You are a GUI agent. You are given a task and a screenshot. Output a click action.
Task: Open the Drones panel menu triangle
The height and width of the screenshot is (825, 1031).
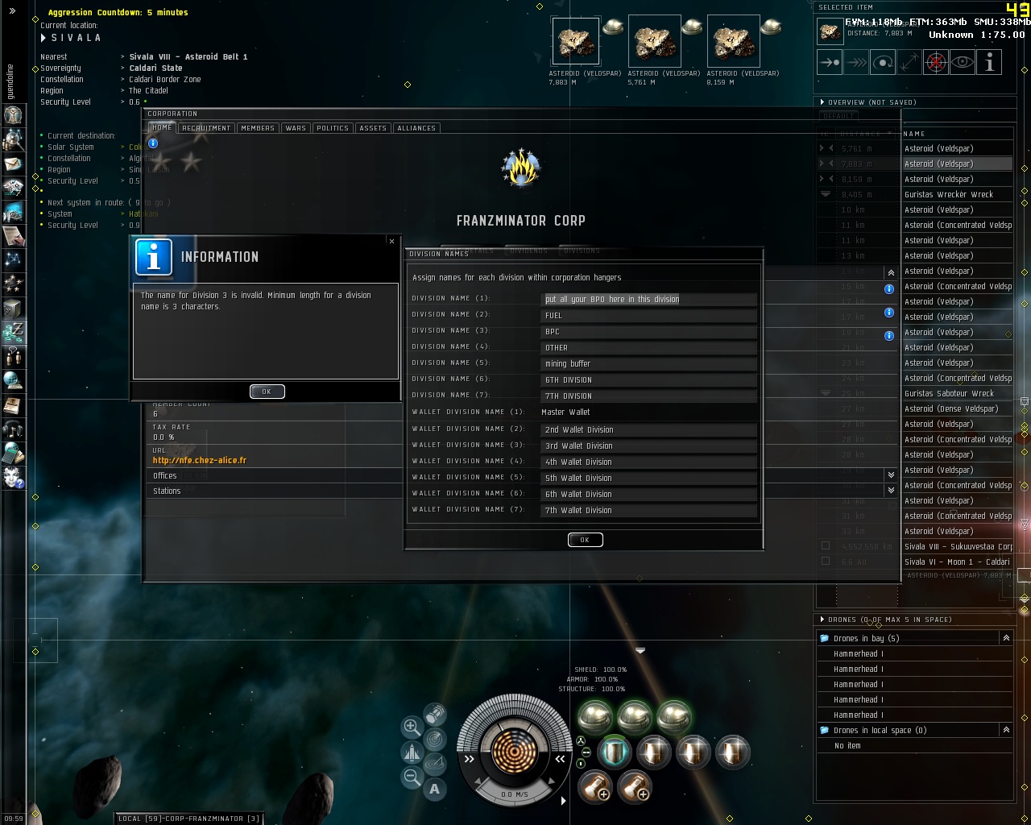click(822, 620)
